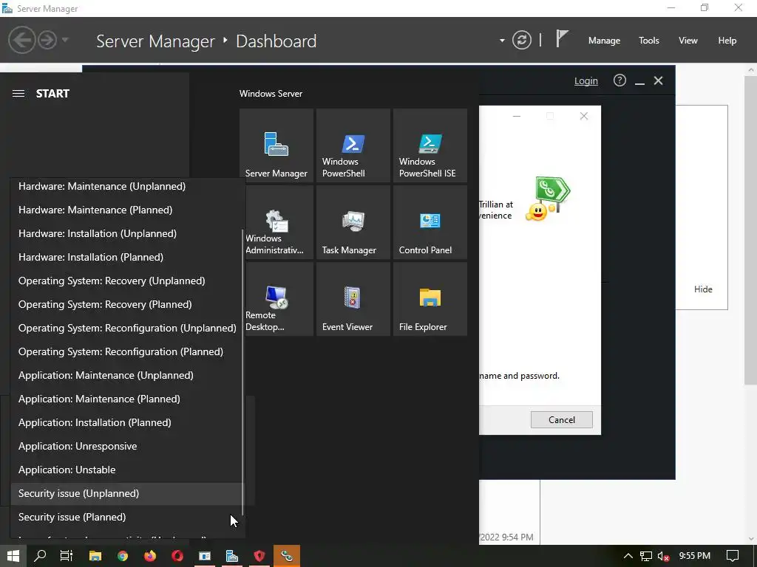Select Hardware: Maintenance (Planned)
Image resolution: width=757 pixels, height=567 pixels.
126,210
